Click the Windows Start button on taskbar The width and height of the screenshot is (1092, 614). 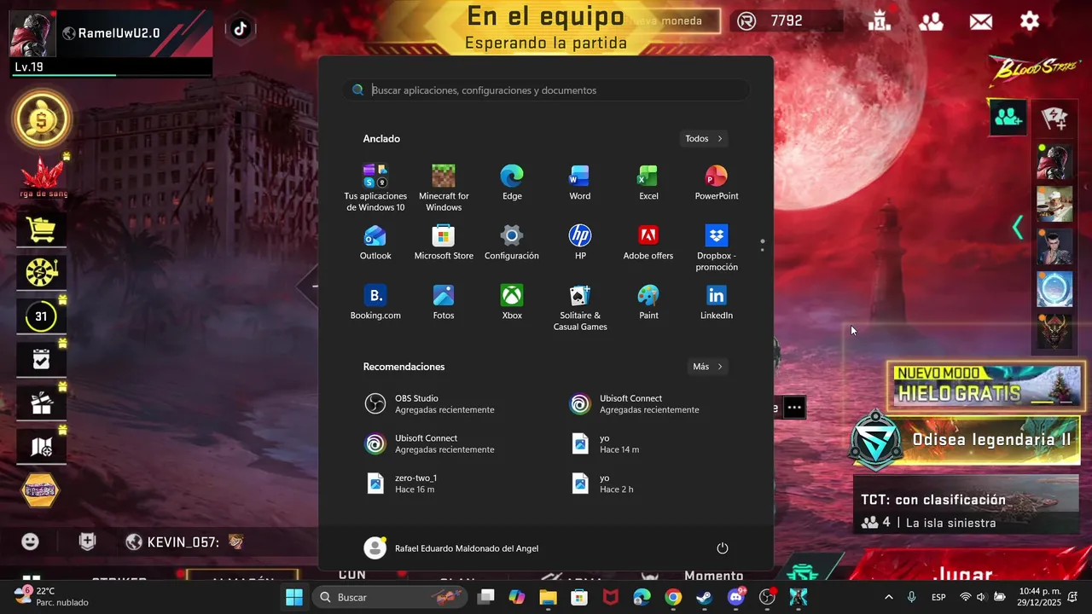click(x=293, y=597)
